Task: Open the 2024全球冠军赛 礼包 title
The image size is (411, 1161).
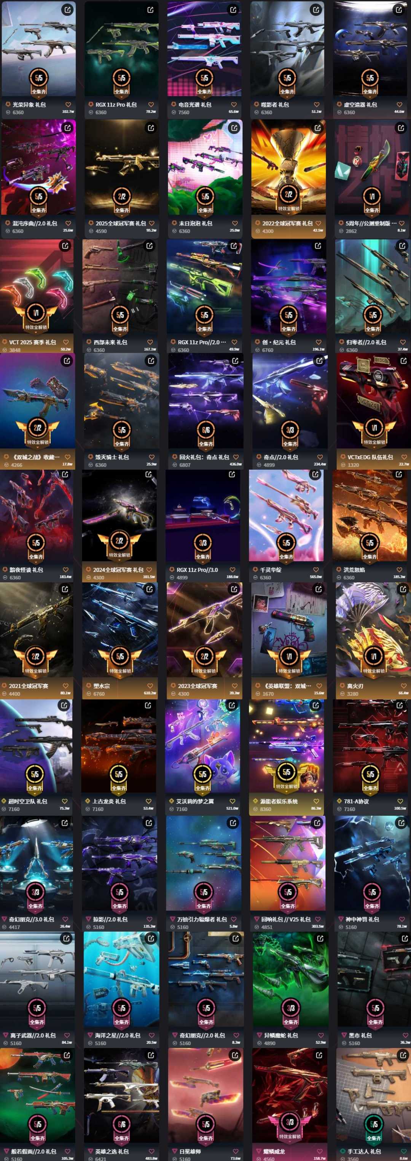Action: tap(118, 570)
